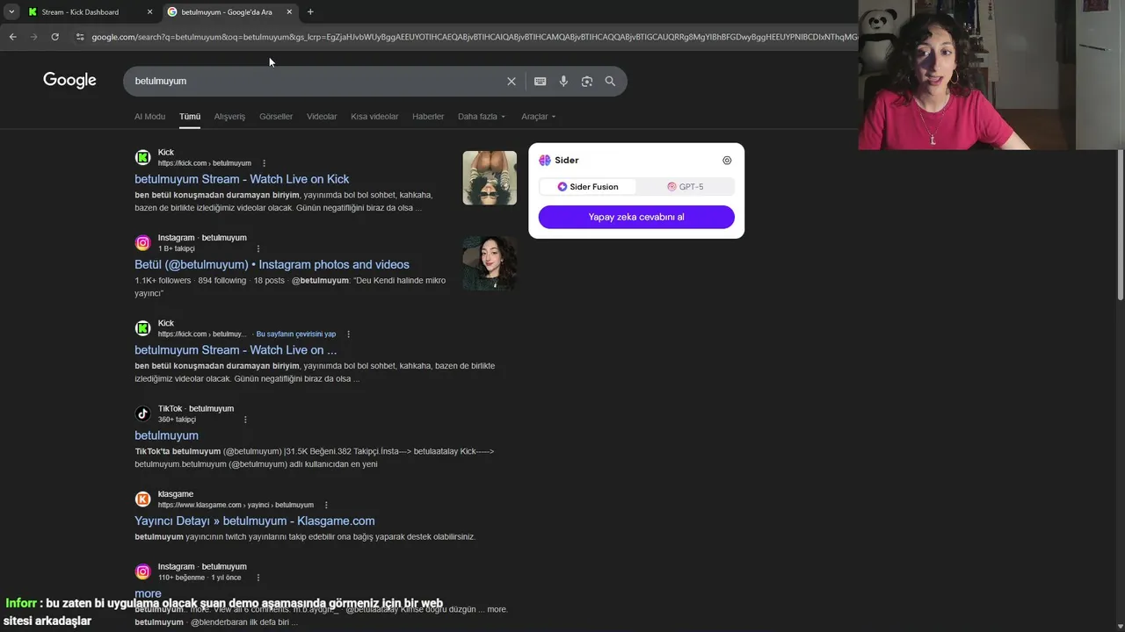Open Kısa videolar results tab
The width and height of the screenshot is (1125, 632).
tap(374, 117)
